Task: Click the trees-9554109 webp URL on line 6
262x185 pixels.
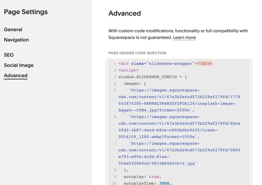Action: 179,127
